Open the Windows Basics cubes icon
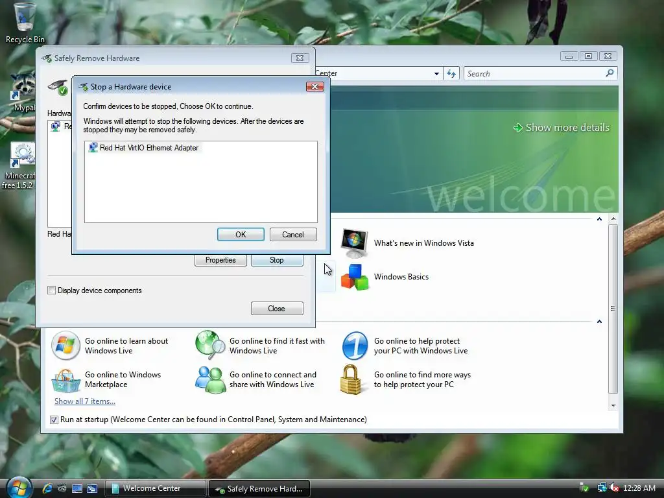 (x=355, y=277)
